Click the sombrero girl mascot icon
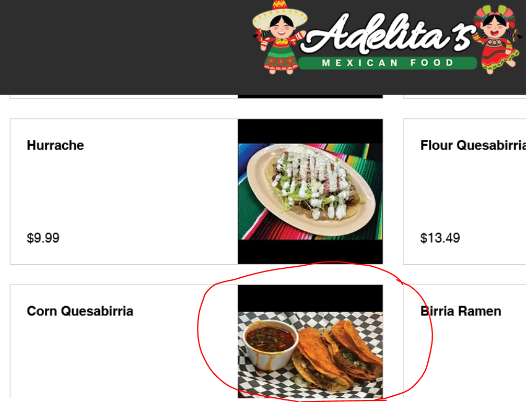The width and height of the screenshot is (526, 402). pyautogui.click(x=280, y=37)
